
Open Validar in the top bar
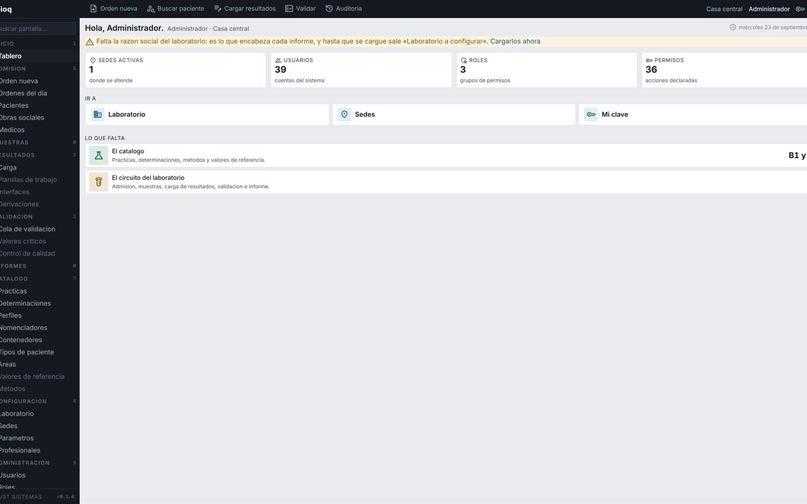coord(301,9)
